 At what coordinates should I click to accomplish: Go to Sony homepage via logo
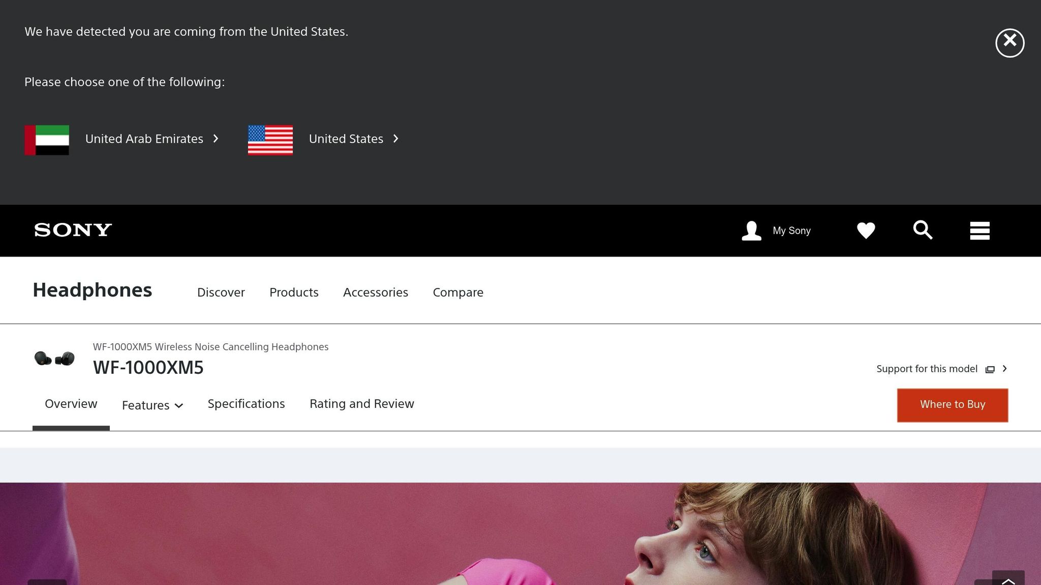pos(73,230)
